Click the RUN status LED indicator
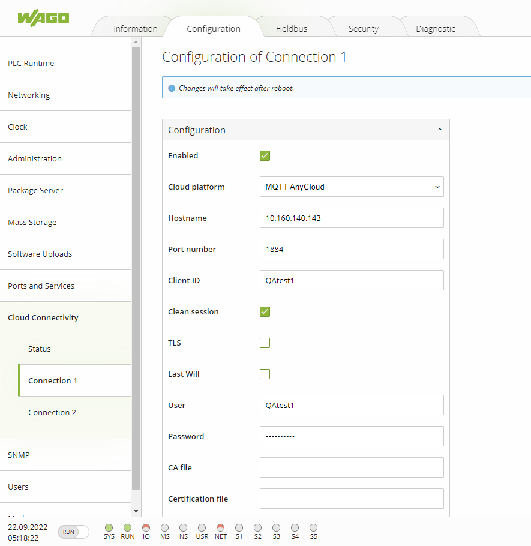531x546 pixels. [127, 527]
